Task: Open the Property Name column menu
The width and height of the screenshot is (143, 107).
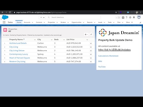Action: coord(35,40)
